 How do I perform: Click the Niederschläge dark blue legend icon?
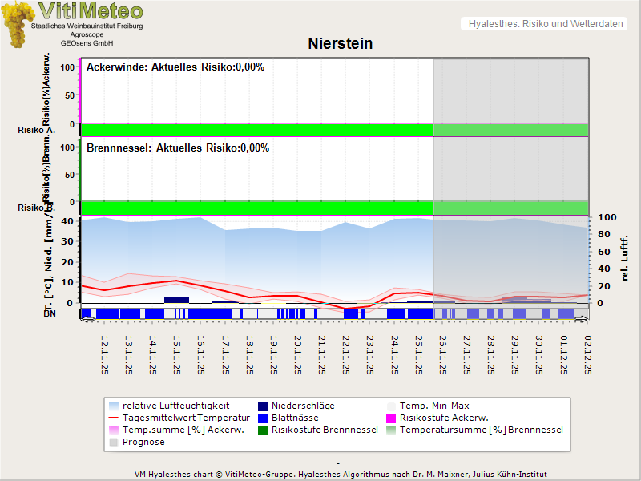pyautogui.click(x=263, y=406)
